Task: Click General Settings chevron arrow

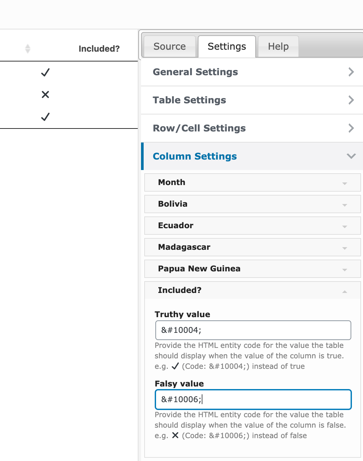Action: click(x=351, y=72)
